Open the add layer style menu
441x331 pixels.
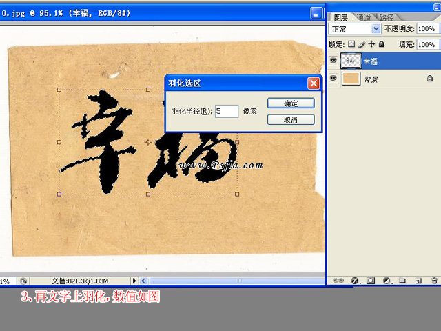tap(355, 281)
